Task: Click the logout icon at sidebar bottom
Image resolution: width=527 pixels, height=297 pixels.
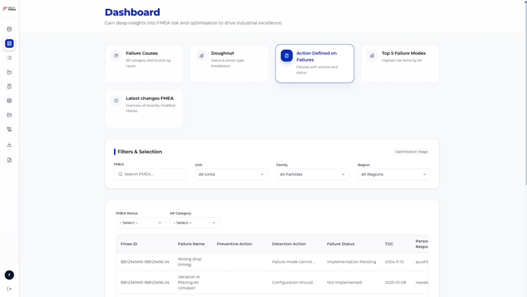Action: tap(9, 289)
